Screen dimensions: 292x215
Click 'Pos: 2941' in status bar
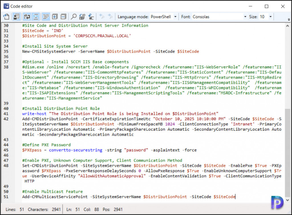click(112, 210)
